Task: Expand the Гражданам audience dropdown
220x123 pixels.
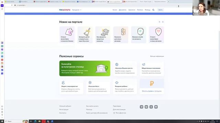Action: click(77, 10)
